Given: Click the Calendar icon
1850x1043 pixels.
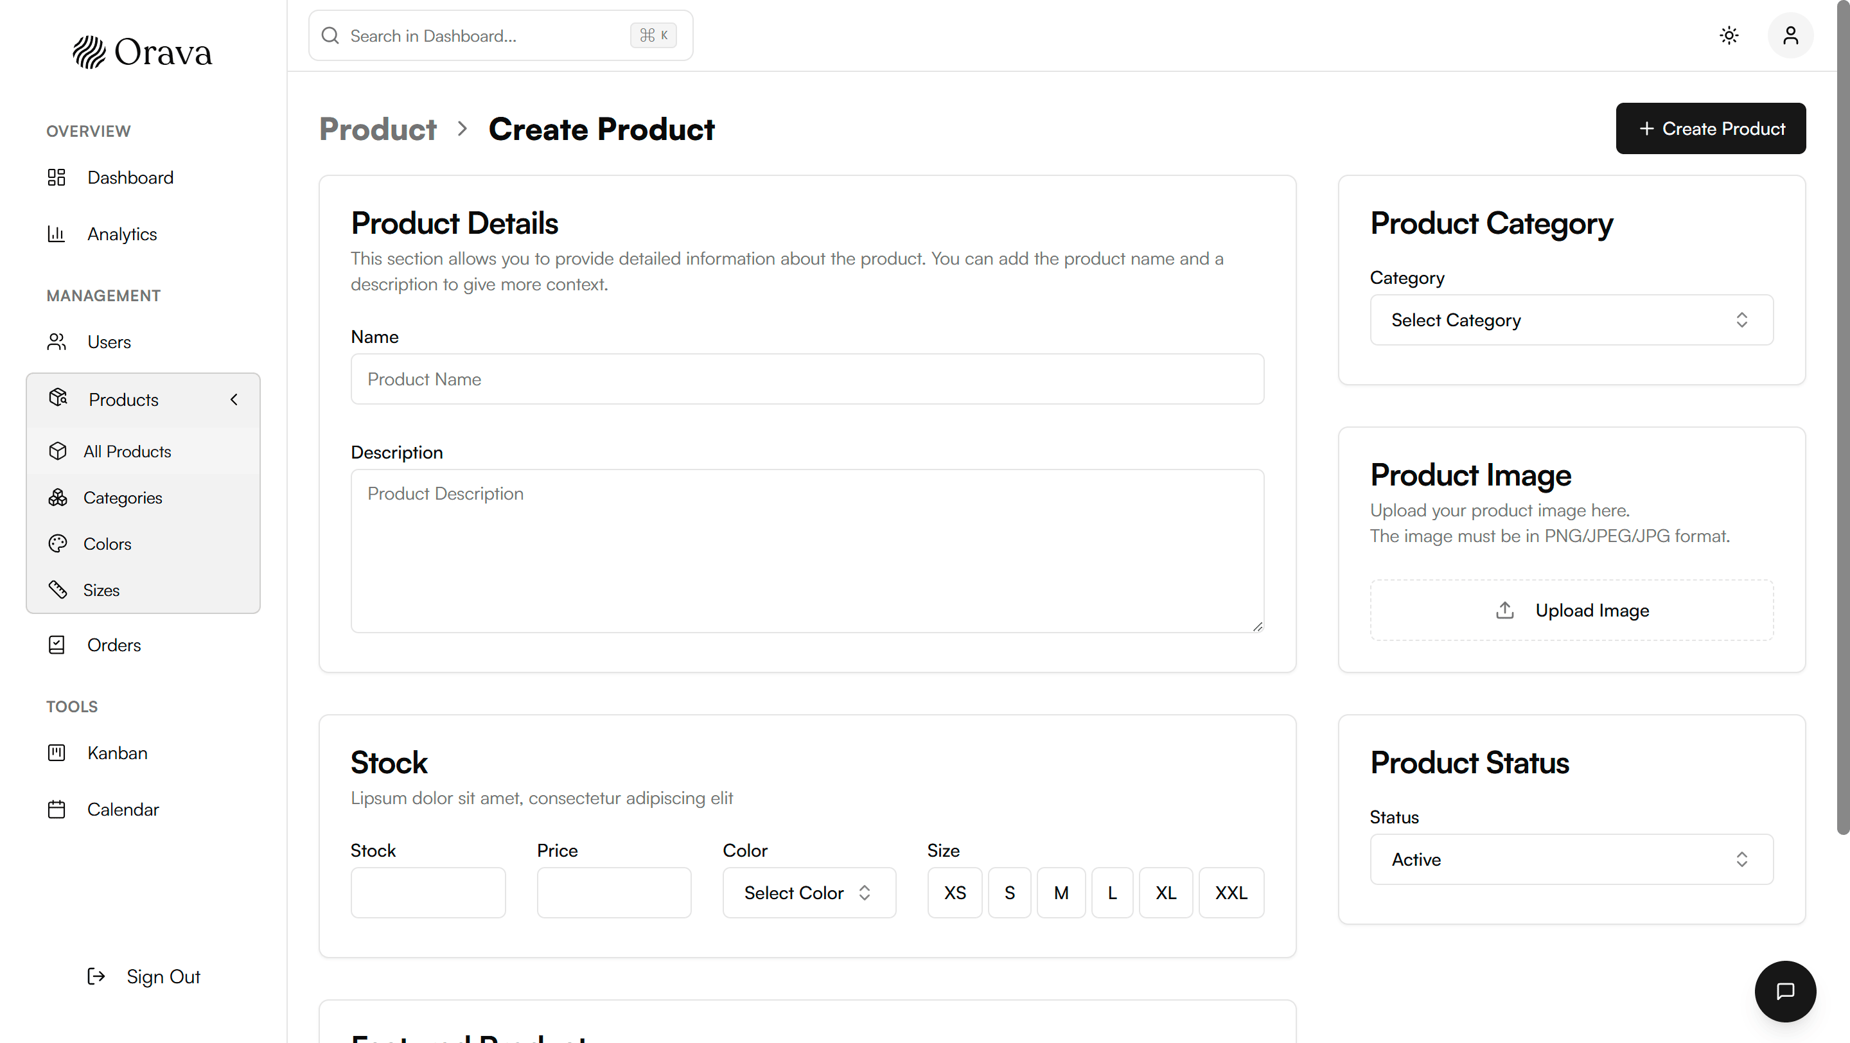Looking at the screenshot, I should 57,809.
